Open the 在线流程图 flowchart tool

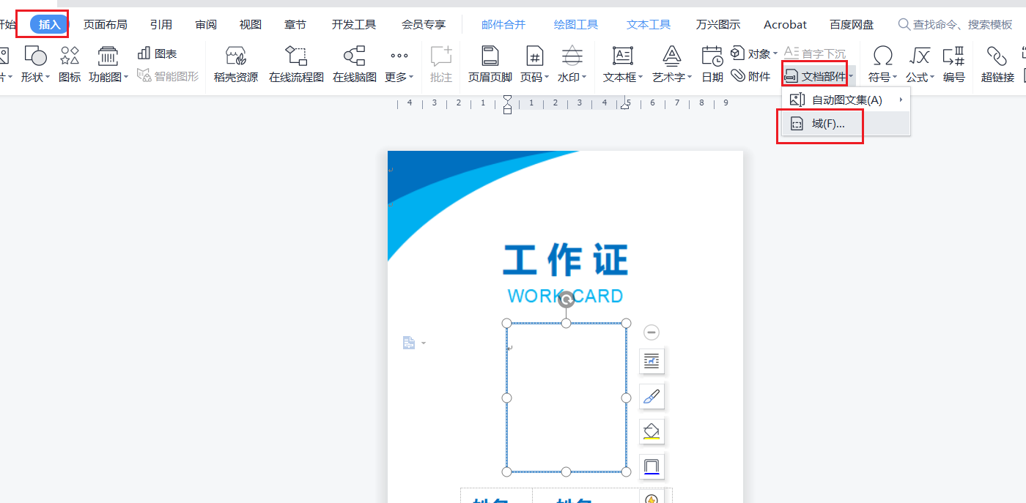(296, 64)
